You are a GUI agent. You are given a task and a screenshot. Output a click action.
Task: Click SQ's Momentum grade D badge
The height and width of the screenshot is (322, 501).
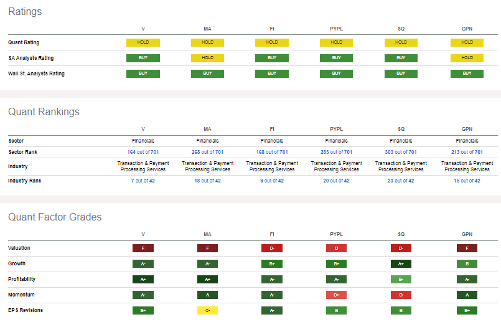[x=401, y=295]
